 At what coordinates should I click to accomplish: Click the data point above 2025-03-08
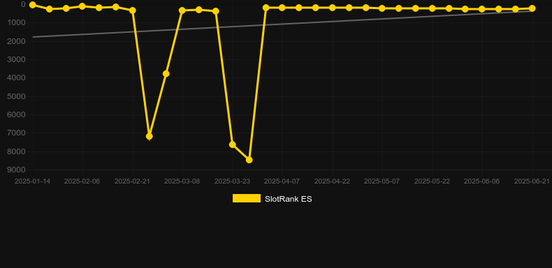tap(182, 10)
